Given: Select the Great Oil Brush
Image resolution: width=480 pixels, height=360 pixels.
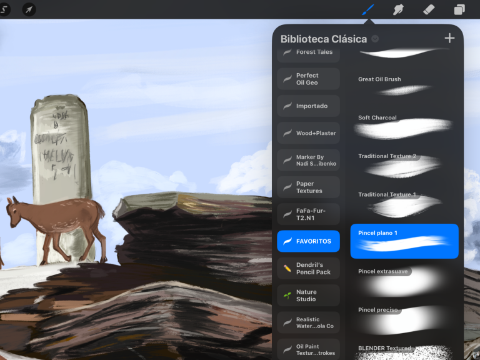Looking at the screenshot, I should pyautogui.click(x=404, y=86).
